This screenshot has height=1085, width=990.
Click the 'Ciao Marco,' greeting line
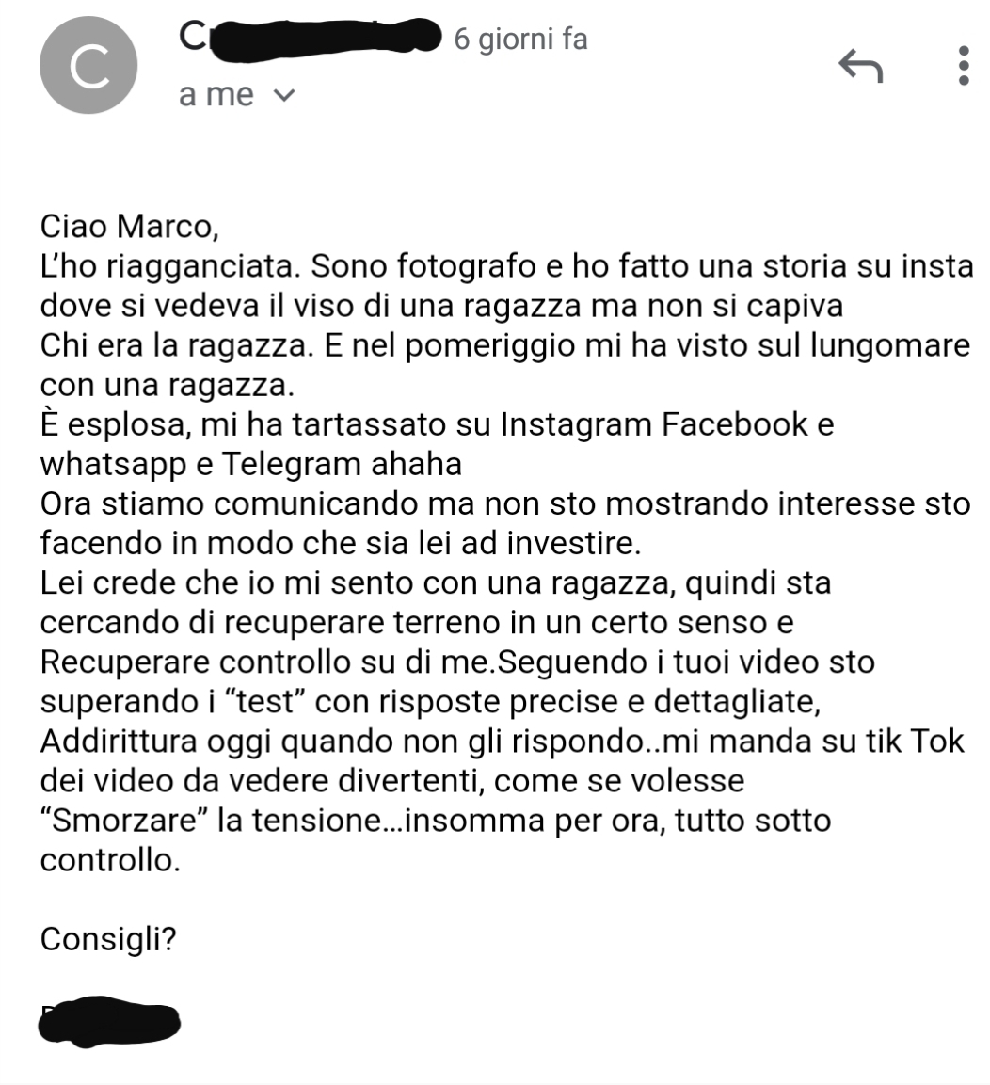[x=129, y=226]
